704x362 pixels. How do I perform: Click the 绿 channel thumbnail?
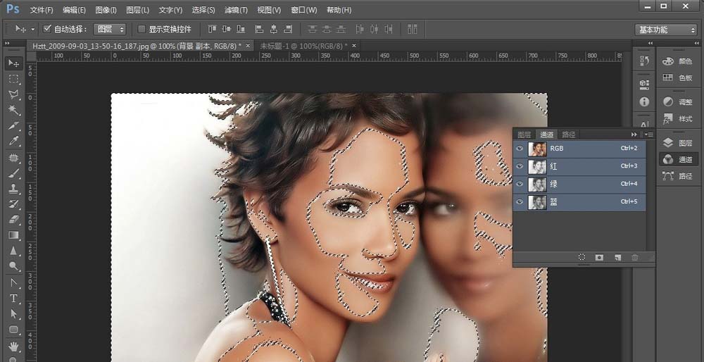point(537,185)
